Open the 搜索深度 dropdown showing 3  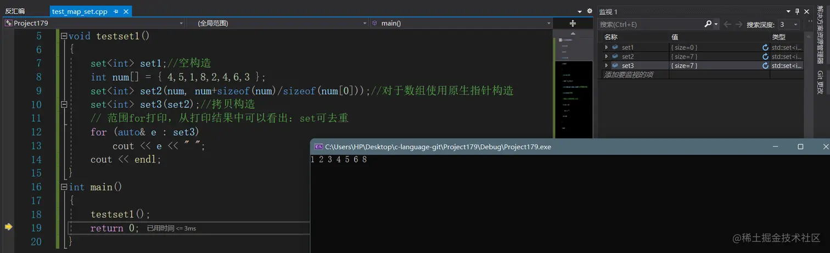click(788, 24)
